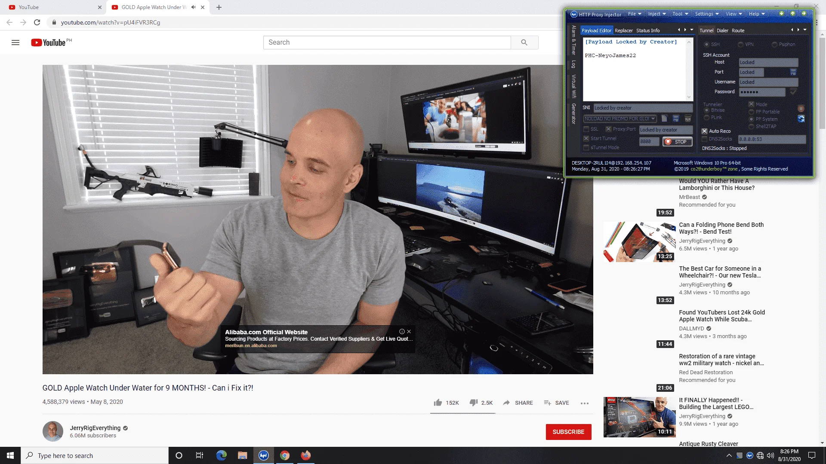Image resolution: width=826 pixels, height=464 pixels.
Task: Click the SHARE button under the video
Action: pos(518,403)
